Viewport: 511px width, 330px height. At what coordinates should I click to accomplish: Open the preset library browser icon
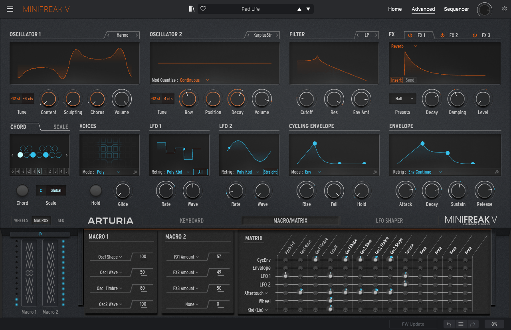(192, 9)
